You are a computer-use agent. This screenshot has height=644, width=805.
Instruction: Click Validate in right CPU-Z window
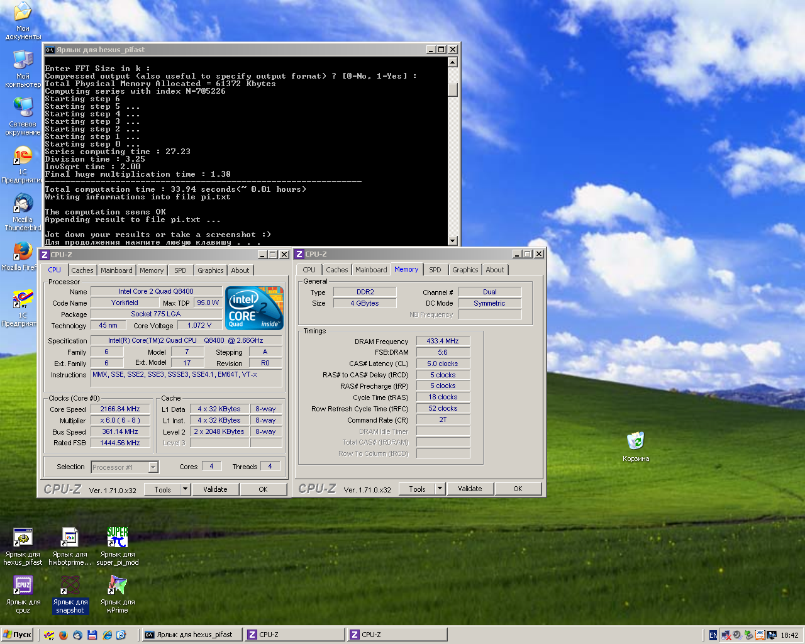coord(470,489)
